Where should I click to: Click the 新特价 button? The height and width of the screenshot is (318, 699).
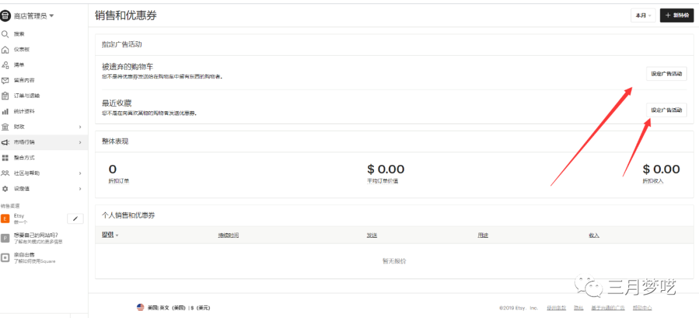[x=676, y=16]
